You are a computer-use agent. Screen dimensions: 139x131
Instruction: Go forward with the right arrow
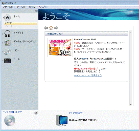pos(56,28)
